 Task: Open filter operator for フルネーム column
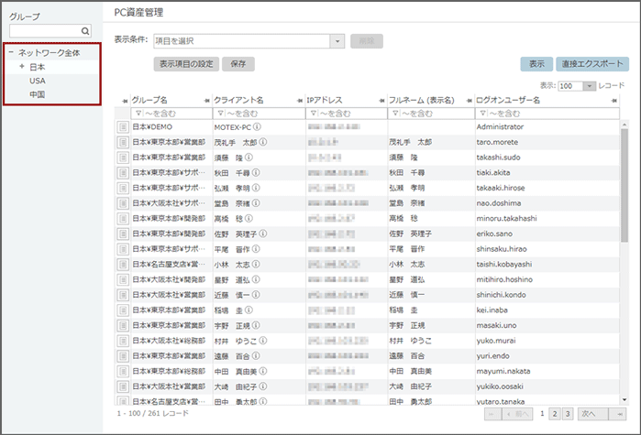tap(395, 114)
